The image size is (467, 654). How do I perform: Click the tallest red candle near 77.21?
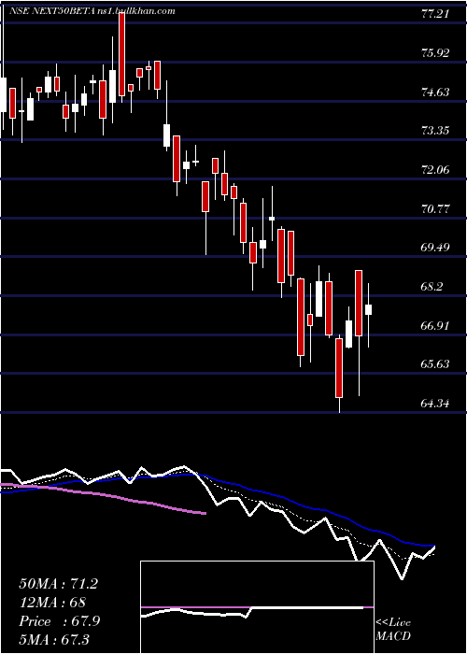pyautogui.click(x=121, y=54)
